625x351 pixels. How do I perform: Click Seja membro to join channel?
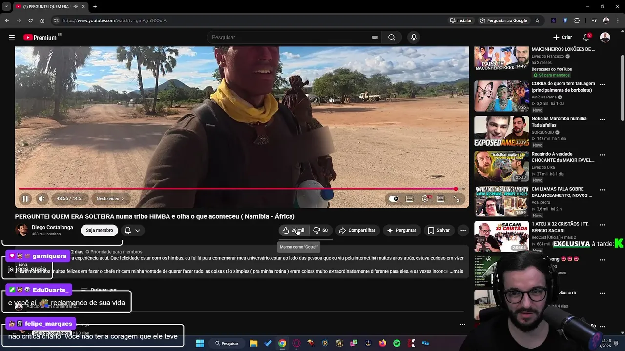coord(100,230)
